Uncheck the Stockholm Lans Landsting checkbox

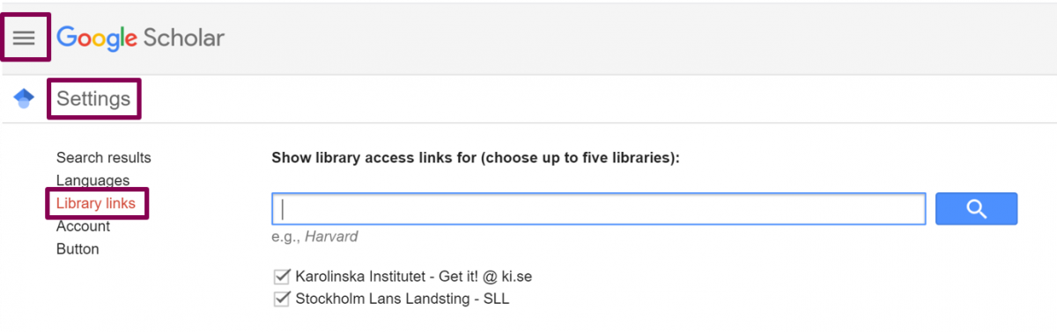[x=282, y=299]
